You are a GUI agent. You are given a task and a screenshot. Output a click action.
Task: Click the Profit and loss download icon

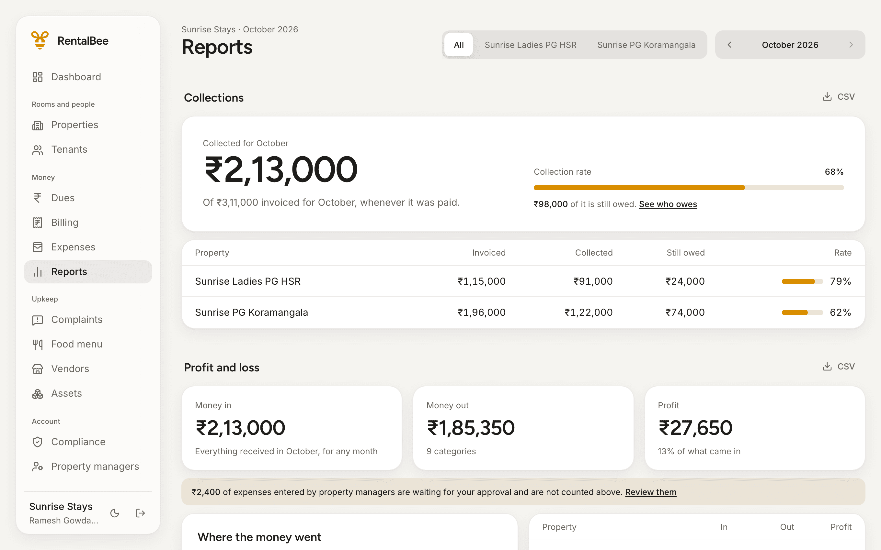pos(827,366)
